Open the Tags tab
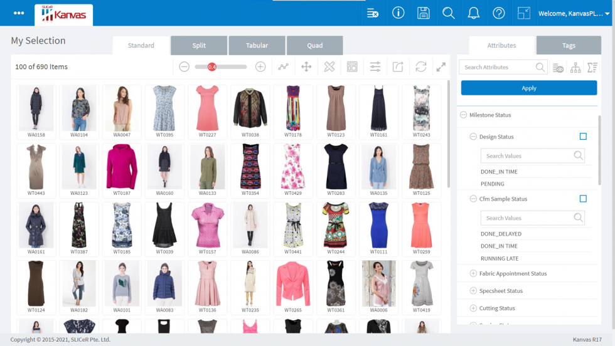Viewport: 615px width, 346px height. pyautogui.click(x=569, y=46)
